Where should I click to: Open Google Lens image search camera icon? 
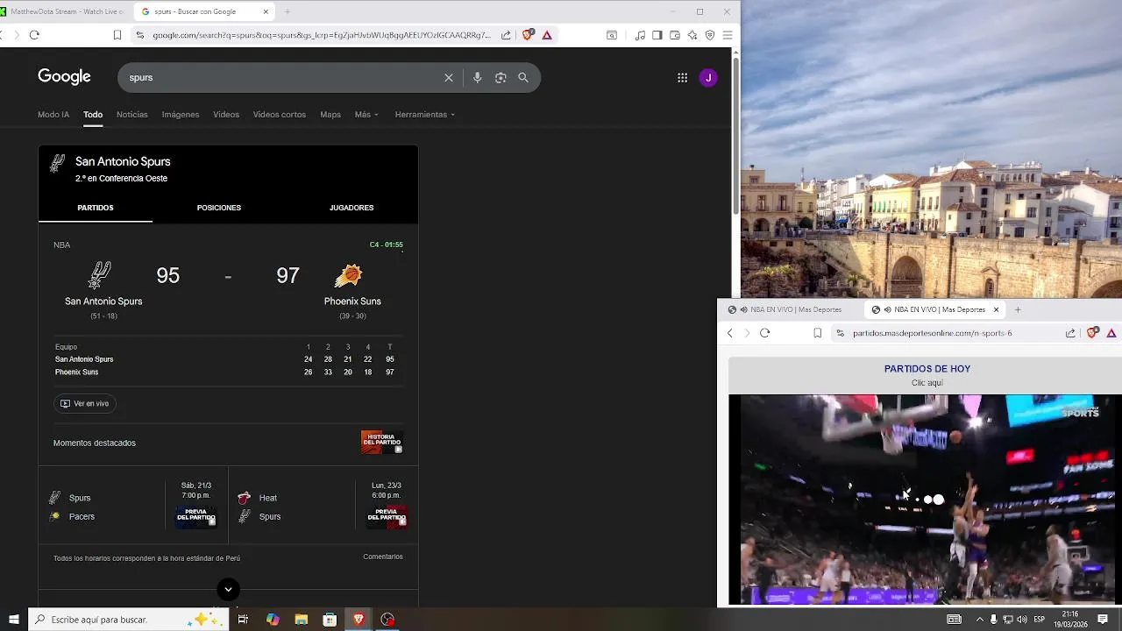(501, 78)
